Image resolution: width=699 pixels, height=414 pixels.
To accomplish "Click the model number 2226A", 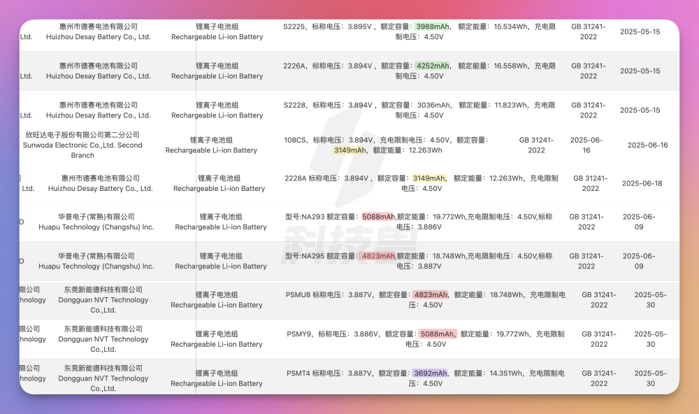I will click(x=294, y=66).
